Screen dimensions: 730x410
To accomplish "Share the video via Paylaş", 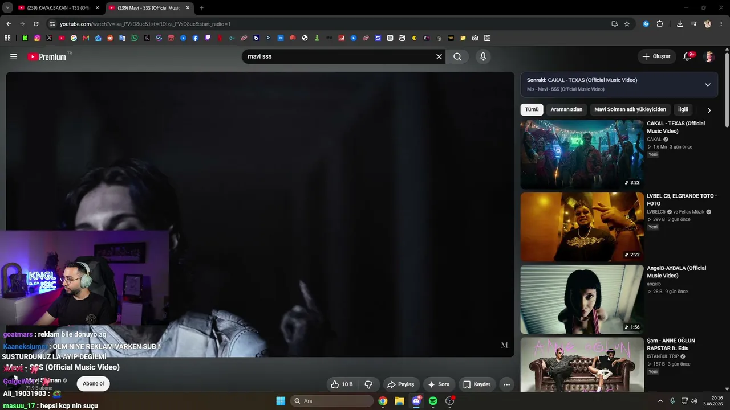I will point(401,384).
